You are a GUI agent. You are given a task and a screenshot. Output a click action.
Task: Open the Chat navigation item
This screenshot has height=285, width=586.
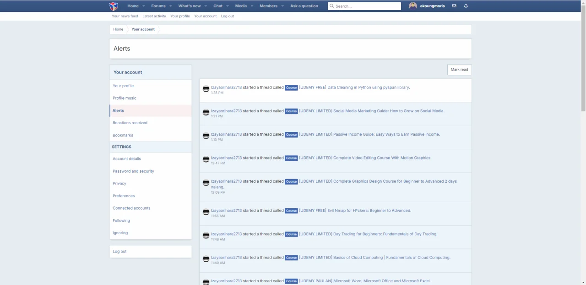point(218,6)
